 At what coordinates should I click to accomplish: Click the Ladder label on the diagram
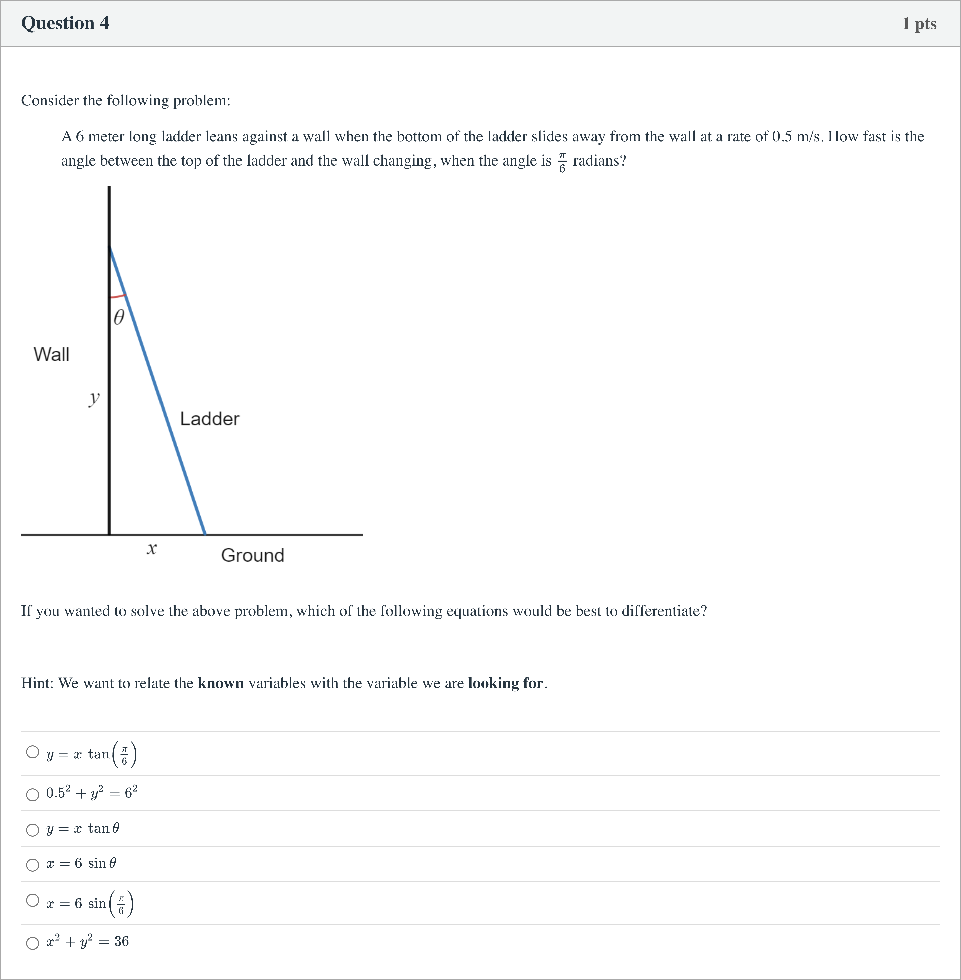tap(210, 418)
